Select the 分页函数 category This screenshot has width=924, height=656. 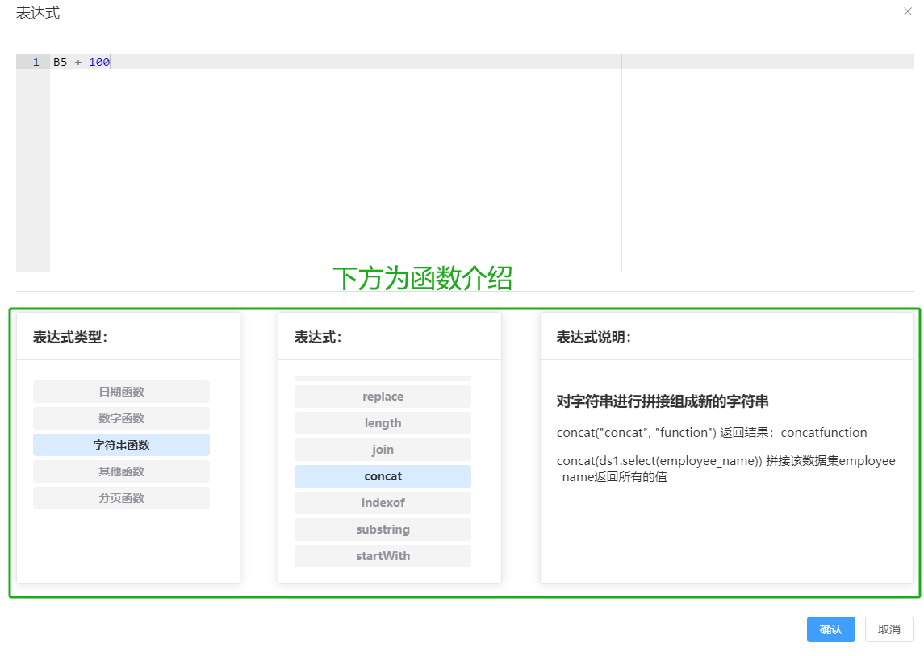121,498
